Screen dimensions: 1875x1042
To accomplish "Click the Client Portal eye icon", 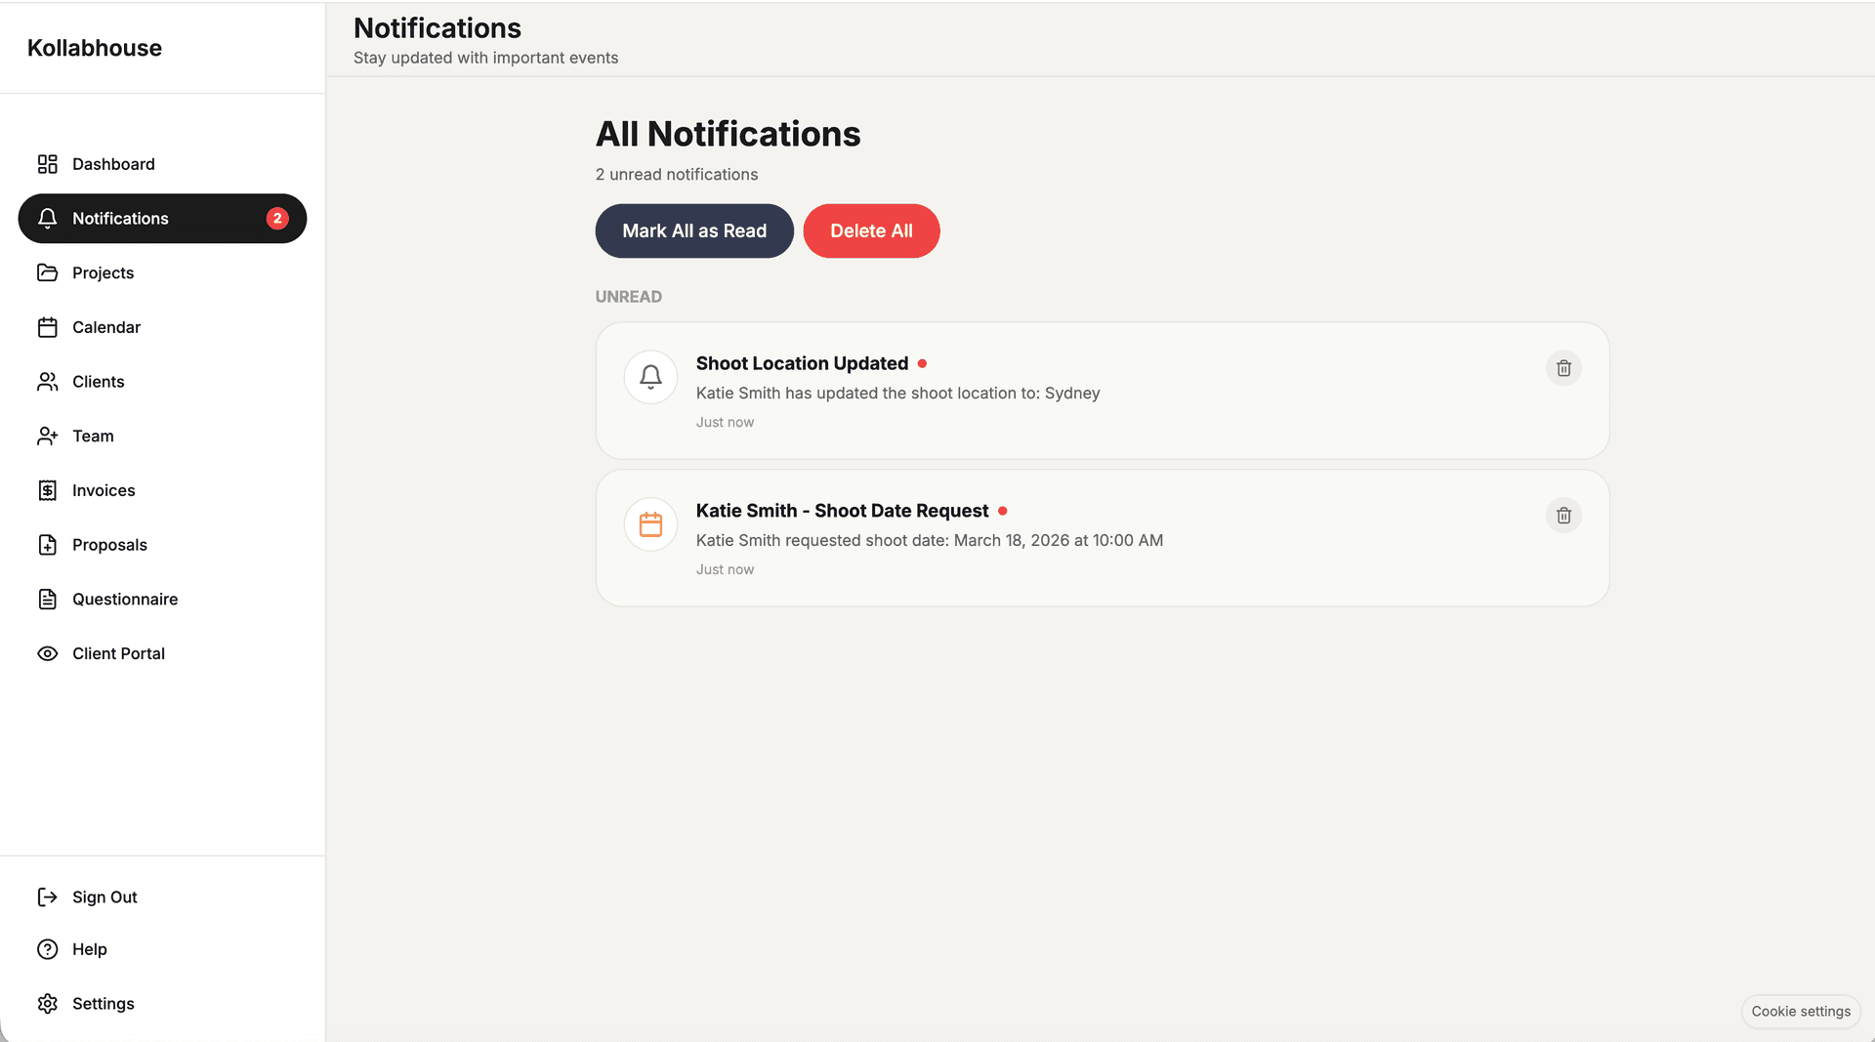I will click(47, 653).
